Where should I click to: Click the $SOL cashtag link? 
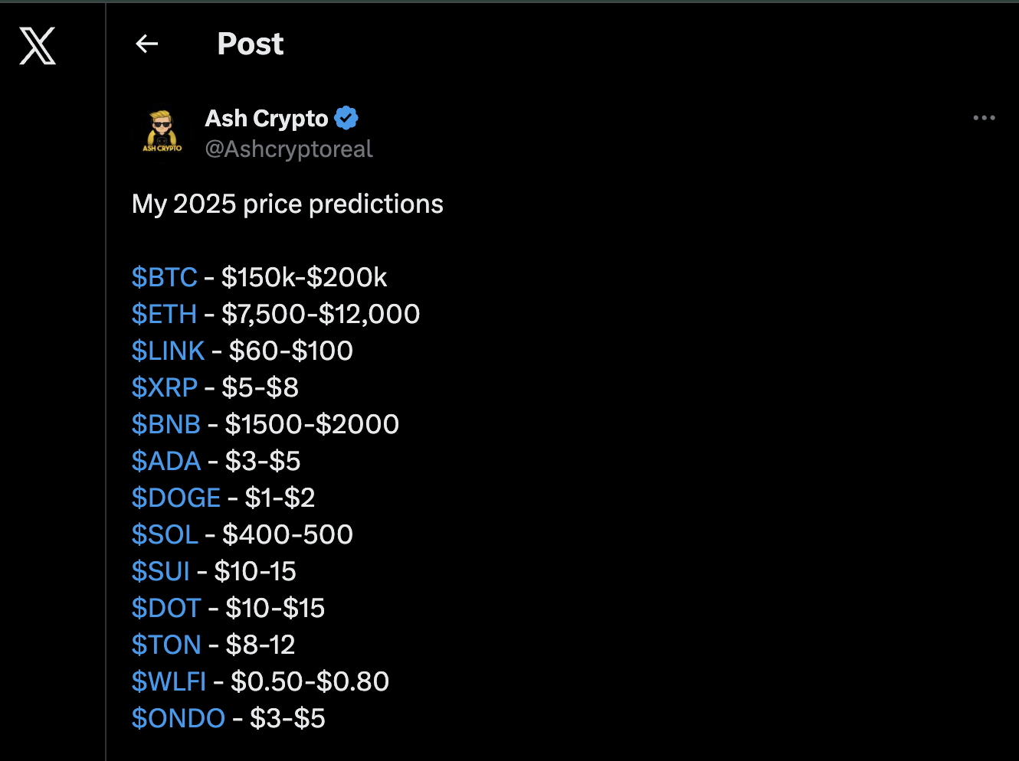tap(165, 534)
